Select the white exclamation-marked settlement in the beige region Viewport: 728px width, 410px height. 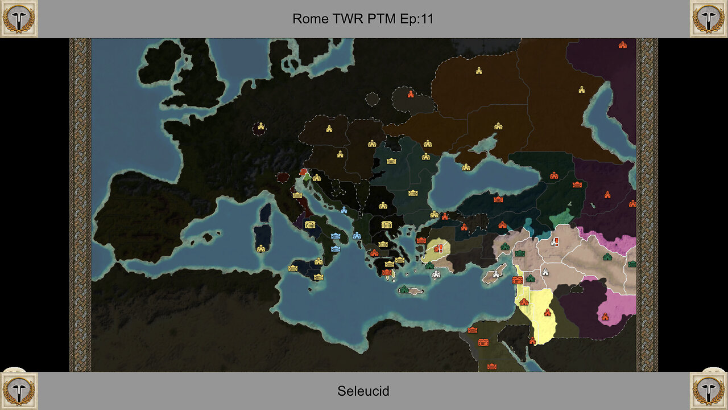pyautogui.click(x=555, y=242)
